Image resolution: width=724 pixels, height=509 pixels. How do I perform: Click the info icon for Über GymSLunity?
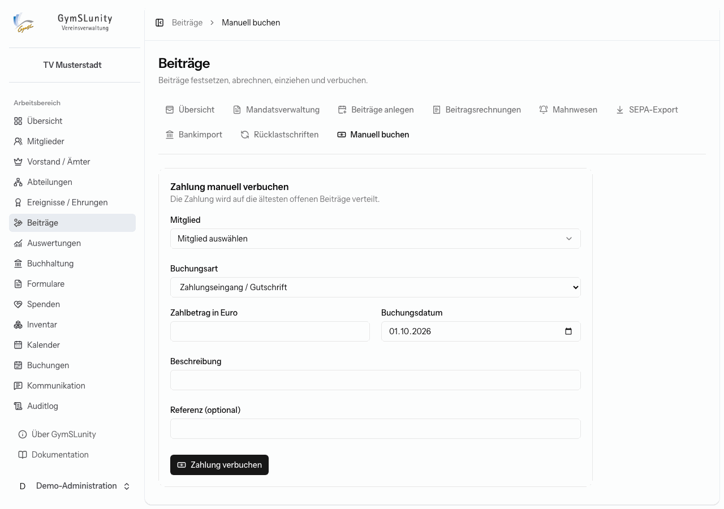point(23,434)
